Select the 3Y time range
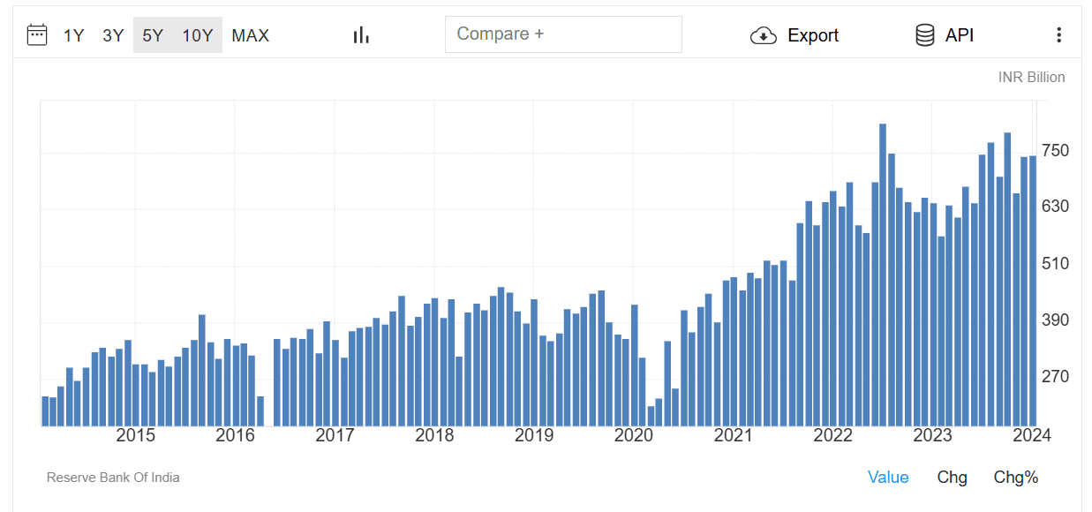Viewport: 1092px width, 512px height. pos(113,35)
